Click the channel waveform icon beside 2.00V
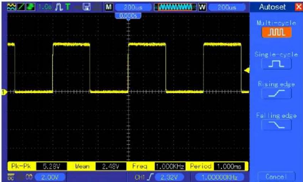The width and height of the screenshot is (303, 182). click(x=30, y=177)
